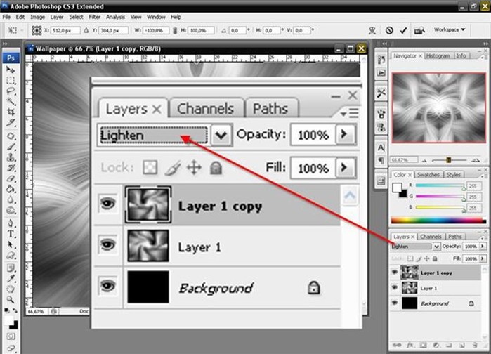Hide Layer 1 copy in docked Layers panel
This screenshot has height=354, width=491.
pos(395,272)
